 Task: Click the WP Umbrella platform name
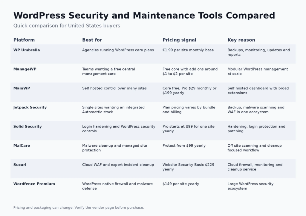tap(27, 50)
